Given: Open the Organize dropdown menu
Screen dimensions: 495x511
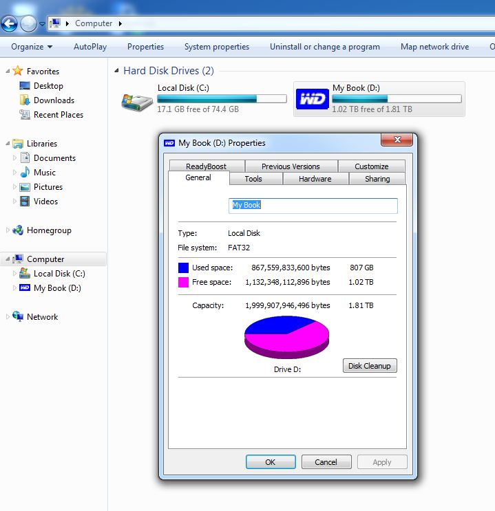Looking at the screenshot, I should 32,47.
